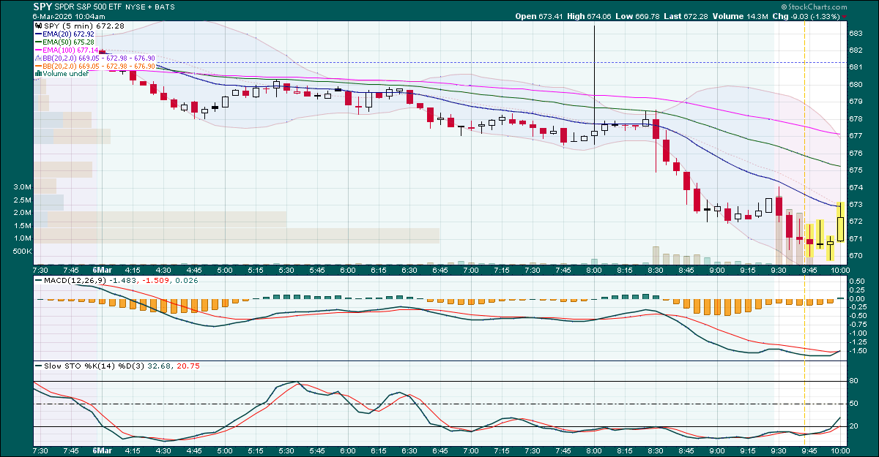
Task: Click the red down-arrow next to Chg
Action: [x=845, y=16]
